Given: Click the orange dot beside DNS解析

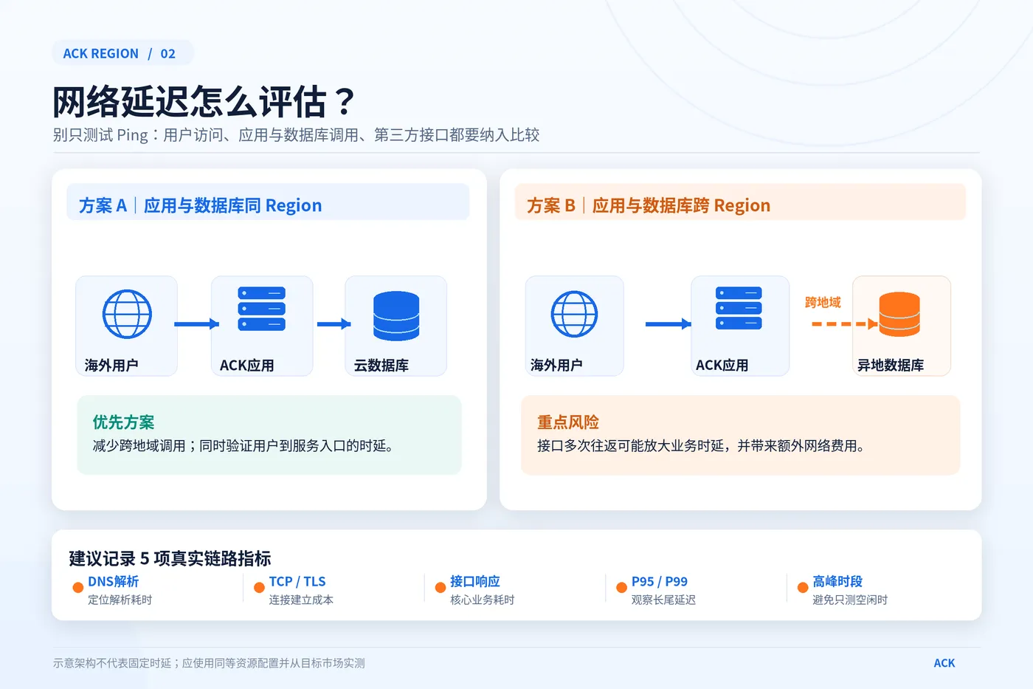Looking at the screenshot, I should (77, 588).
